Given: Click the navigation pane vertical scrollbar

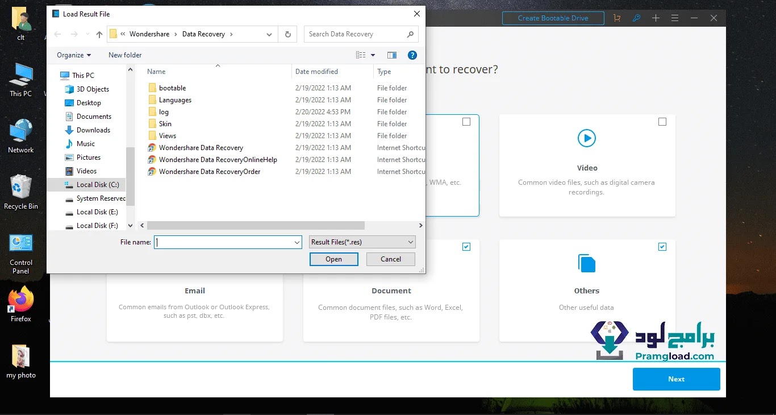Looking at the screenshot, I should coord(131,176).
